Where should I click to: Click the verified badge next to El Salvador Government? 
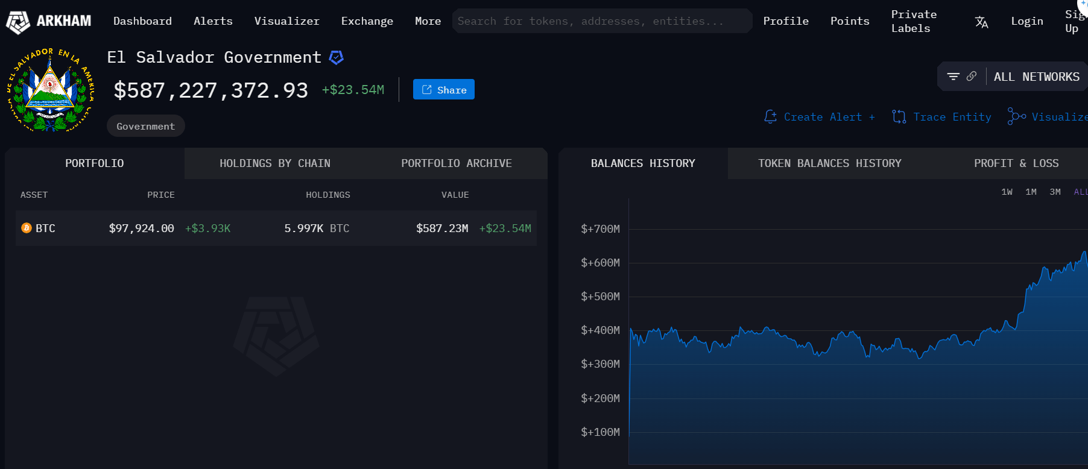(x=336, y=57)
